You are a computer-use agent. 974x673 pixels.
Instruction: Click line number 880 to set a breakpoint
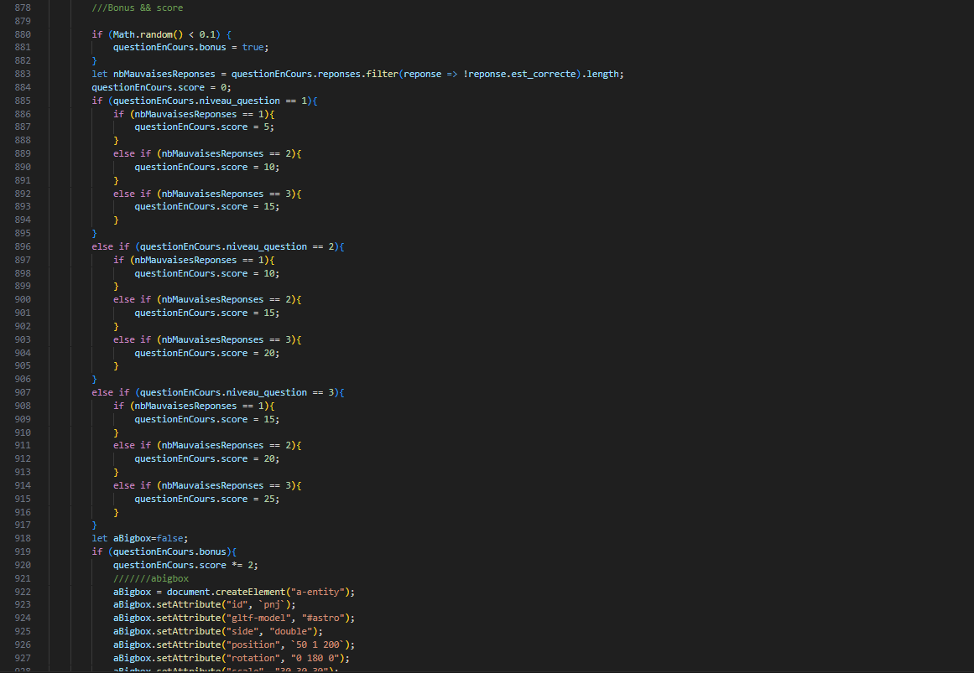pos(22,34)
